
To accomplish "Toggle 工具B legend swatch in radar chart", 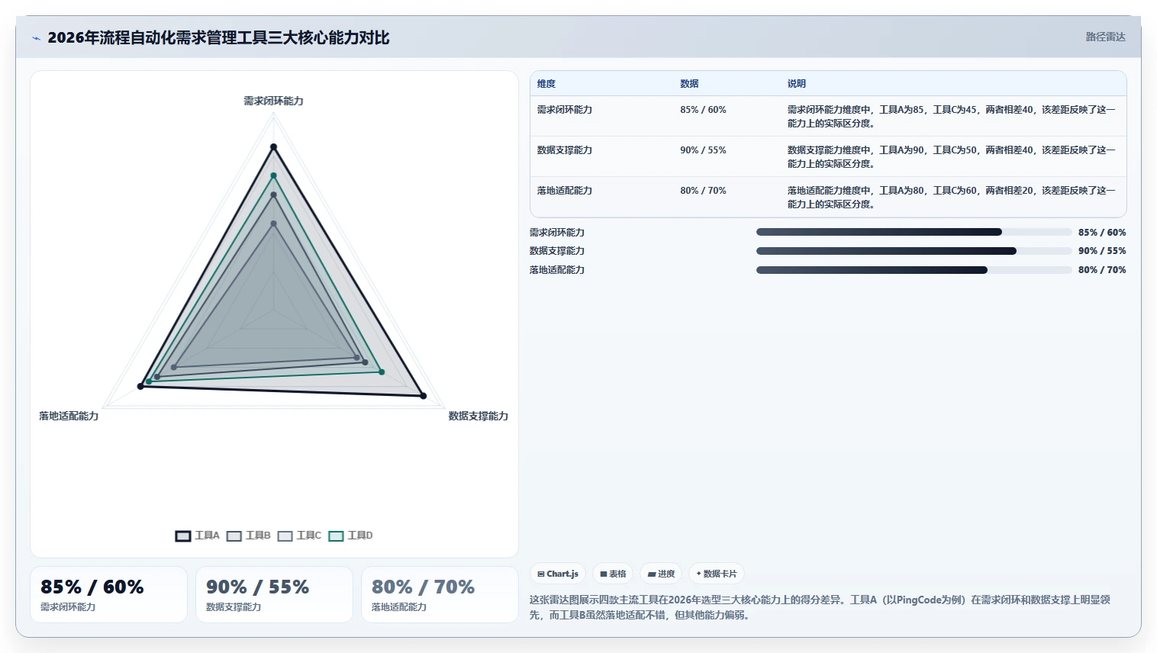I will coord(234,536).
